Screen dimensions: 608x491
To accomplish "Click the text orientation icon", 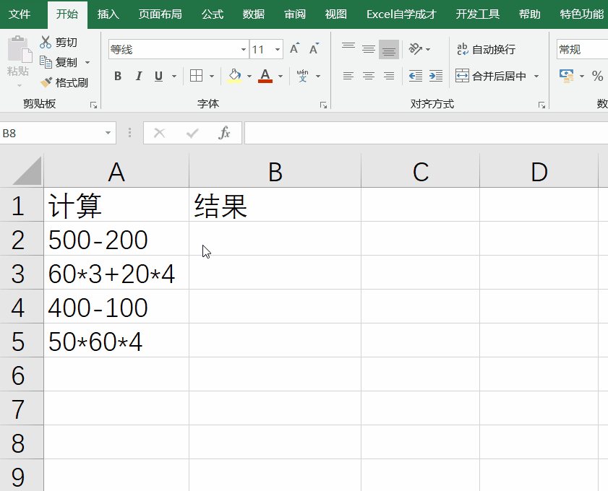I will 415,49.
